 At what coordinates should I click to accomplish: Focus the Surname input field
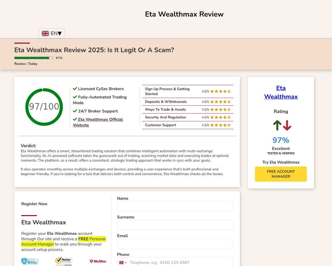[x=175, y=225]
